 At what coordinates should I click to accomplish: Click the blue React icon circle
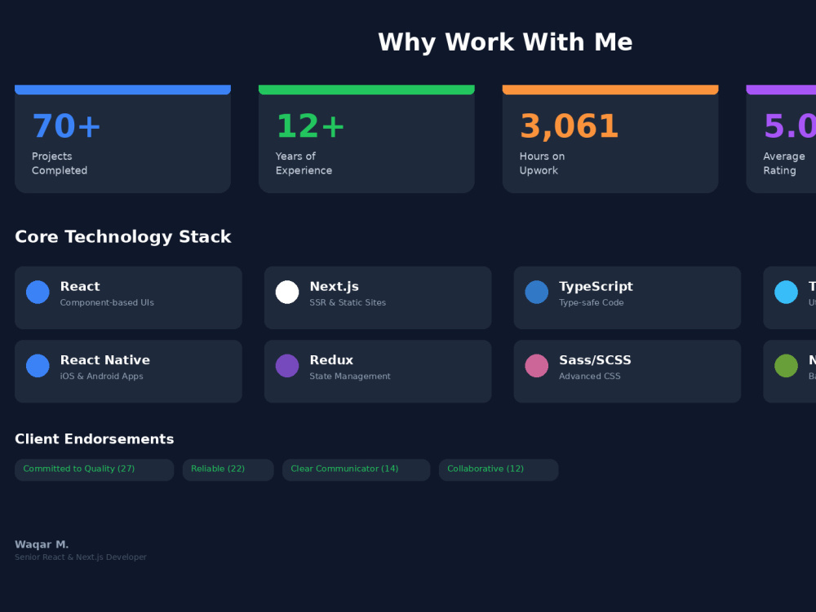coord(38,292)
